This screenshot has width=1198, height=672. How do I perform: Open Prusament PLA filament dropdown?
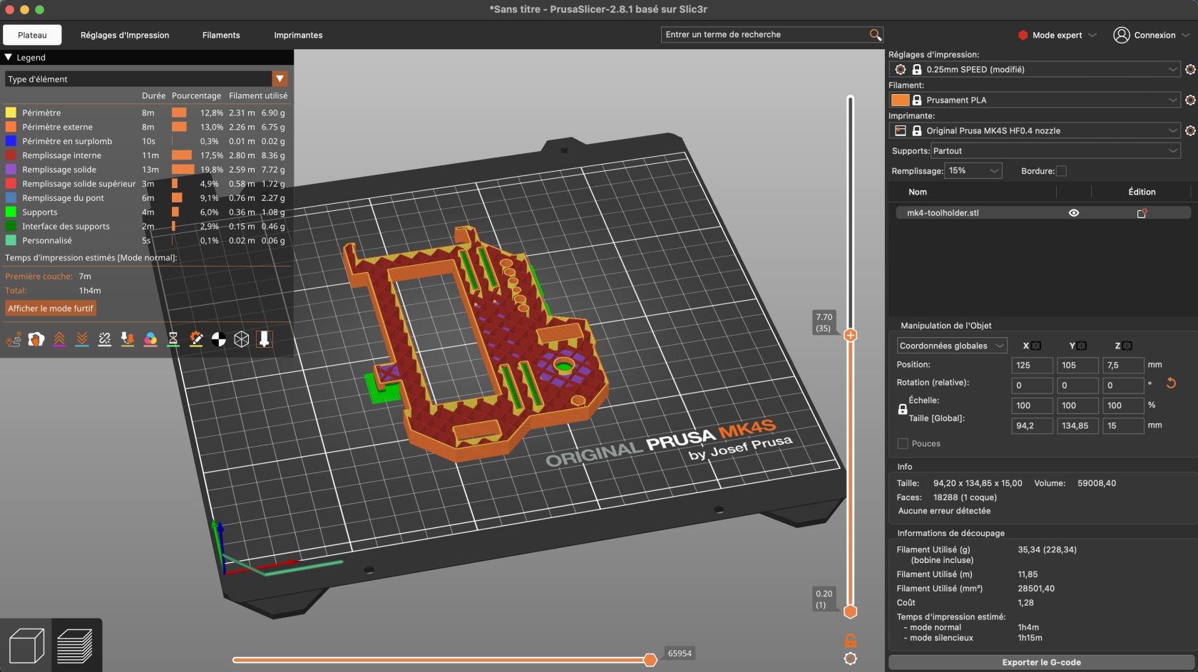[x=1035, y=100]
